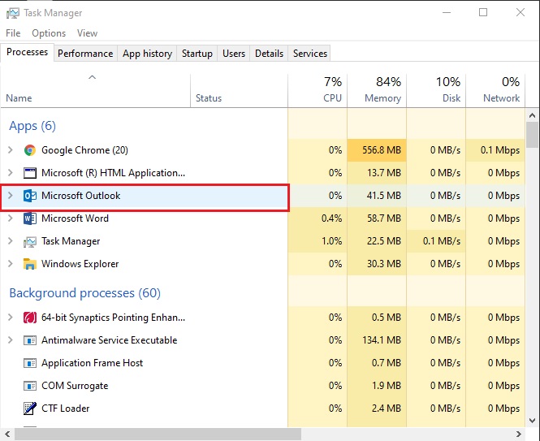The image size is (540, 441).
Task: Click the Application Frame Host icon
Action: click(30, 363)
